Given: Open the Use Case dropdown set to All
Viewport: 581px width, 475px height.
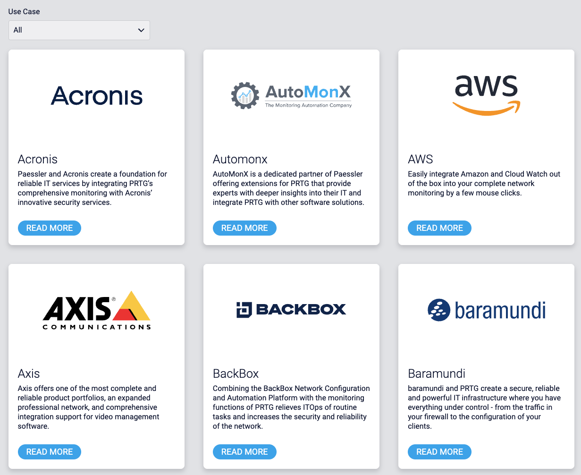Looking at the screenshot, I should [79, 30].
